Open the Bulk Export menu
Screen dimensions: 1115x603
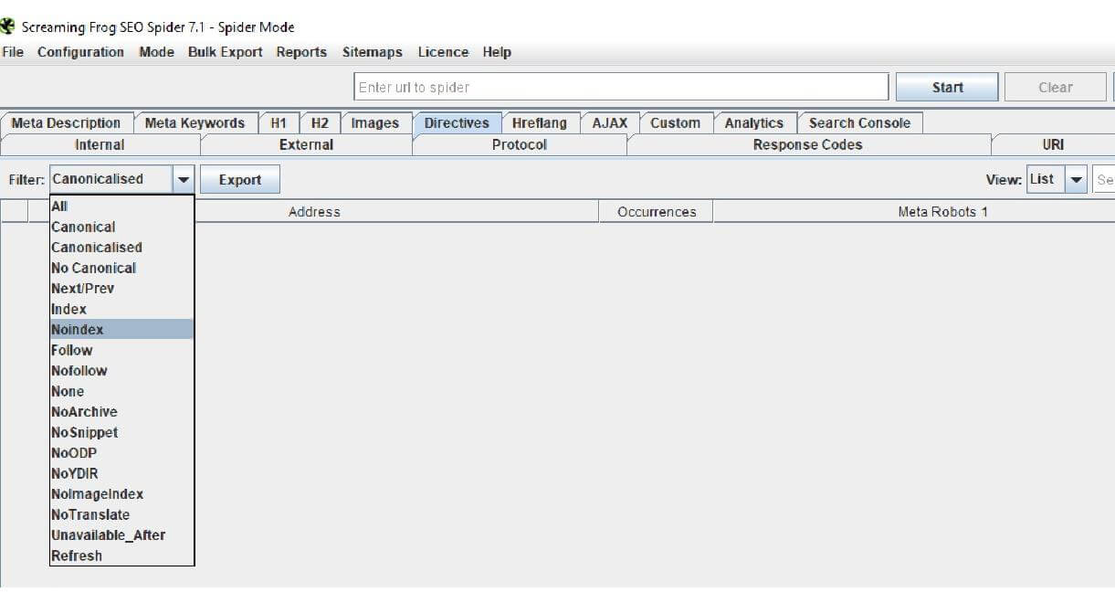(225, 52)
